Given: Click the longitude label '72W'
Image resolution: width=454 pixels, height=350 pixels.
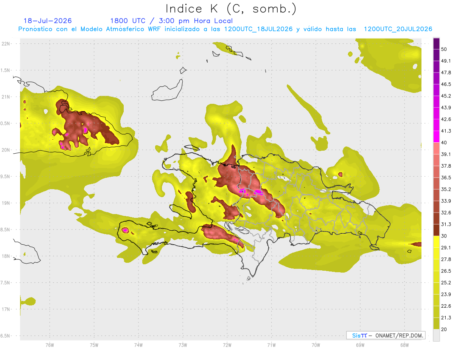Looking at the screenshot, I should pyautogui.click(x=227, y=345).
